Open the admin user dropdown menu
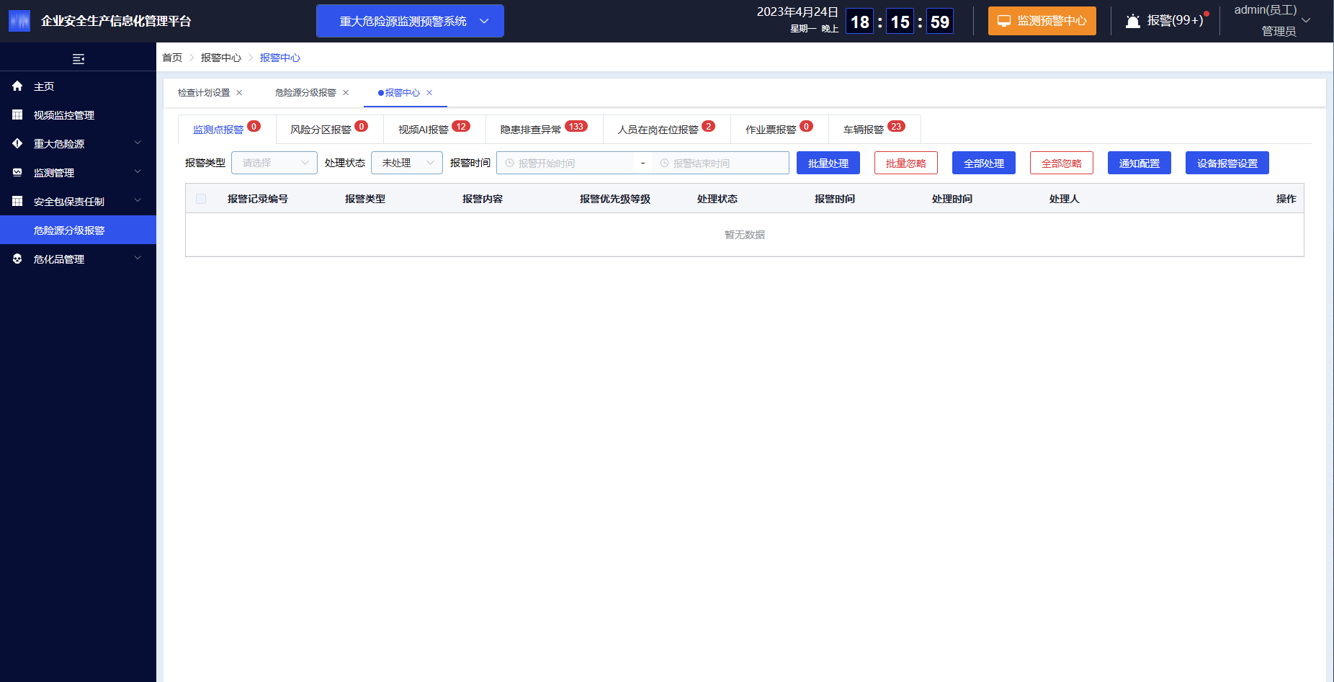This screenshot has width=1334, height=682. pyautogui.click(x=1272, y=21)
